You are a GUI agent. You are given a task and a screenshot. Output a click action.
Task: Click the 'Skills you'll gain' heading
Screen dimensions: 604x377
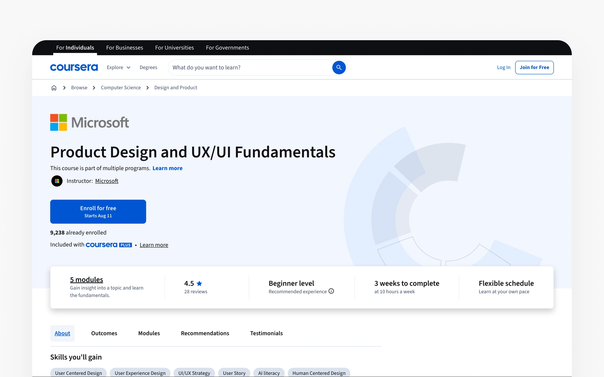click(76, 357)
